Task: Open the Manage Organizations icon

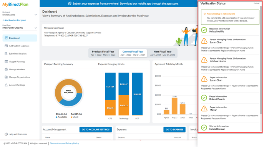Action: click(6, 77)
